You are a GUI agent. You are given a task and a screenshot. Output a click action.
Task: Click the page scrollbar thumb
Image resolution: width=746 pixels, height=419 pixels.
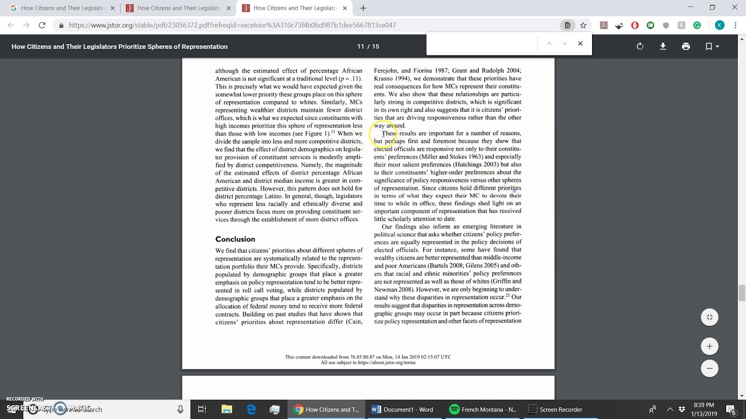741,292
